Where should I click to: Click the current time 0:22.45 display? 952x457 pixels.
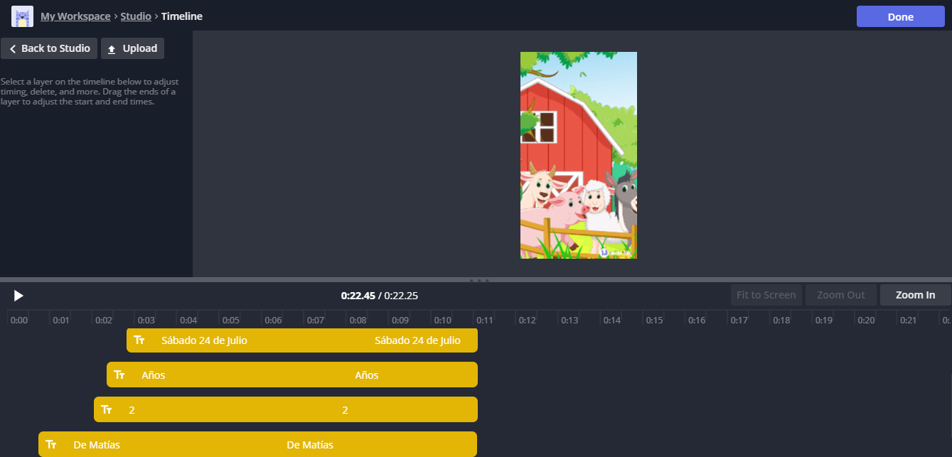click(358, 296)
